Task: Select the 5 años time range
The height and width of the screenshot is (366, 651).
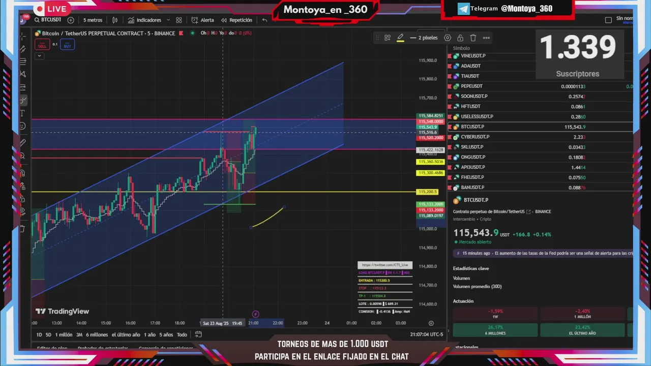Action: click(166, 334)
